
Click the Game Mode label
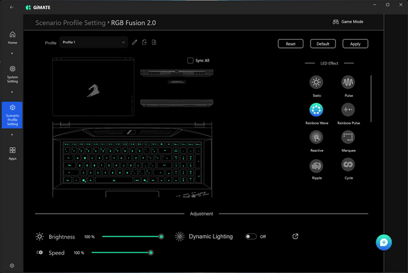click(353, 22)
